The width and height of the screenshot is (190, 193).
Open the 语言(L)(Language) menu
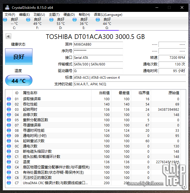click(108, 15)
